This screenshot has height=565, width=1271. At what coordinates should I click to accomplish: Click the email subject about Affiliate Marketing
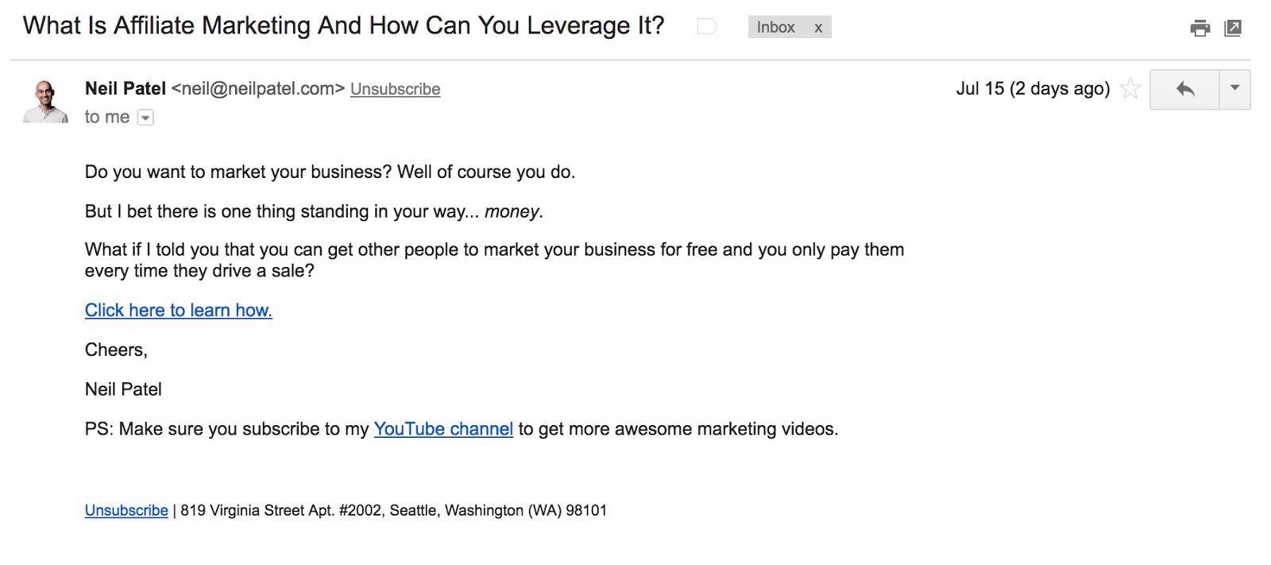(x=343, y=25)
